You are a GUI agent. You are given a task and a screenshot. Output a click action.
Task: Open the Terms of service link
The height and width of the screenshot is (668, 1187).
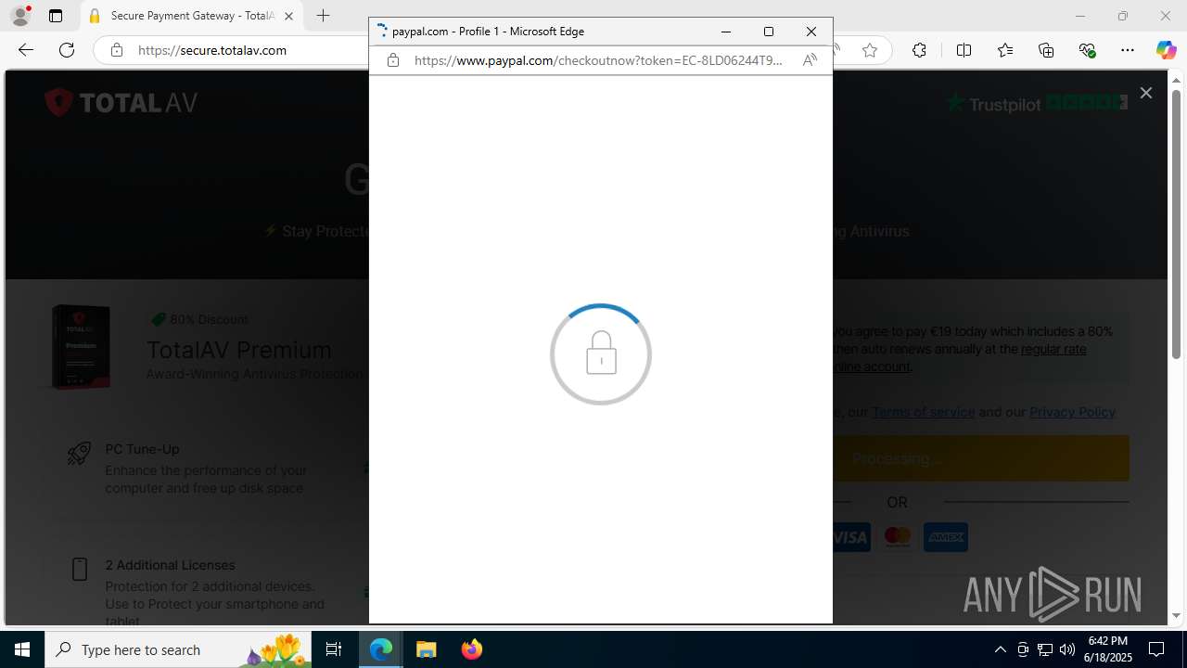point(924,412)
